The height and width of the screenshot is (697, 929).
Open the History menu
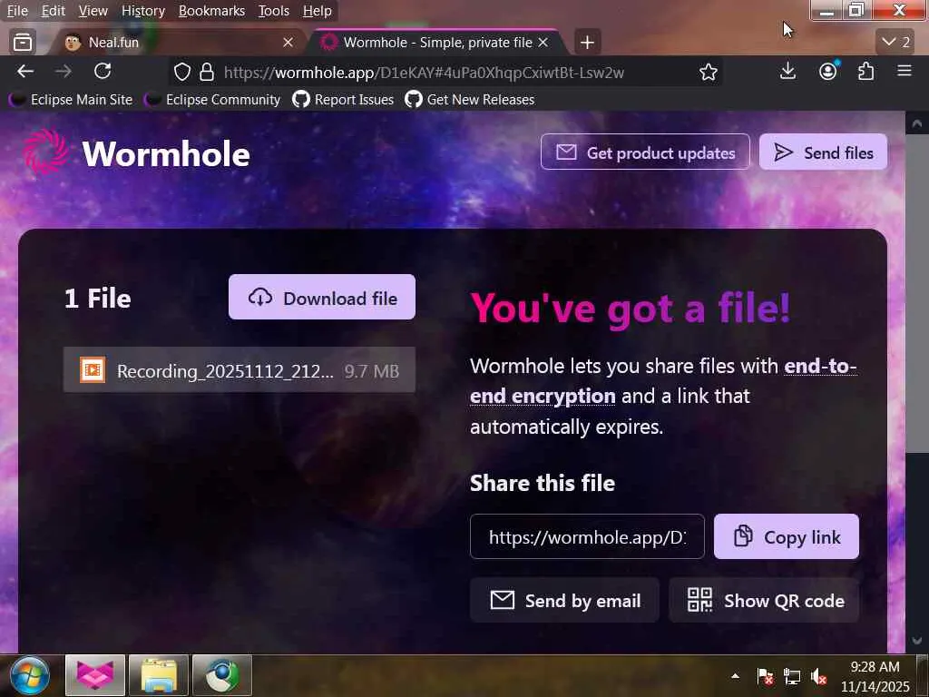pyautogui.click(x=142, y=11)
